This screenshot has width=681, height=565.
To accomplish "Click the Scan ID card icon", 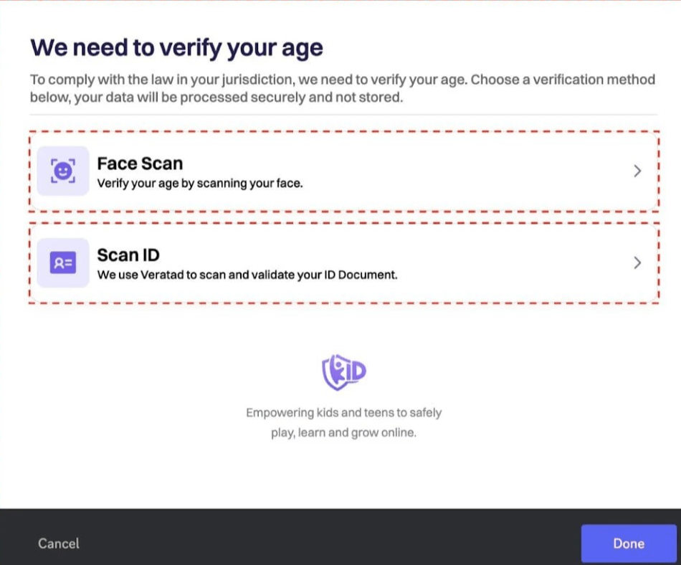I will click(x=63, y=262).
